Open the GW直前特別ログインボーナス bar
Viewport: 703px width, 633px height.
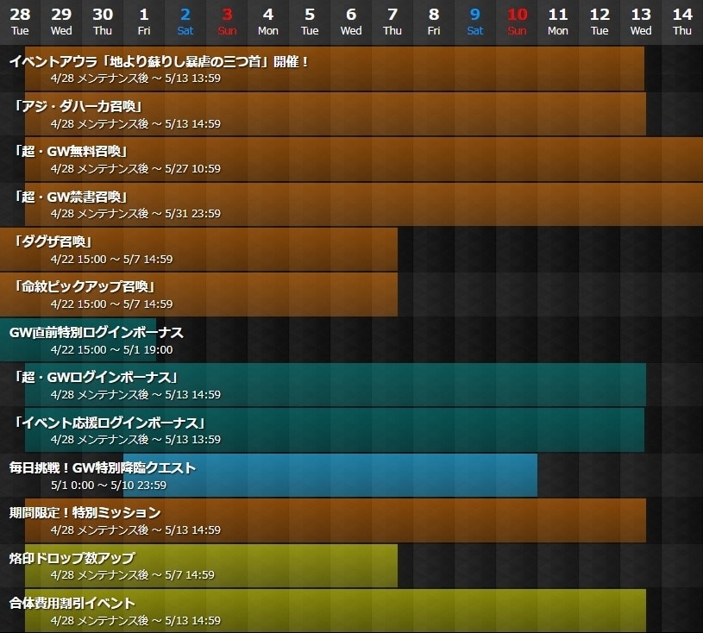point(78,340)
